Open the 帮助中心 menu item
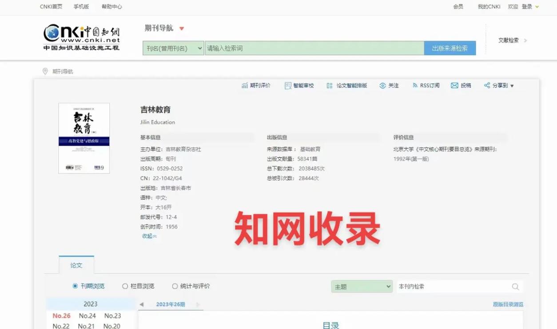557x329 pixels. tap(111, 6)
